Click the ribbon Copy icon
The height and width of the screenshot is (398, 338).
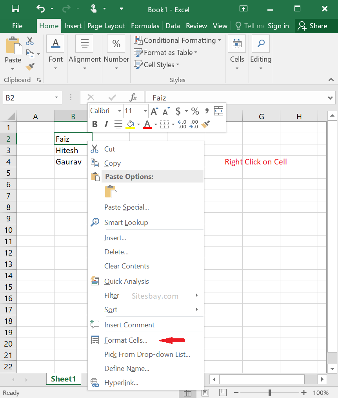[30, 54]
